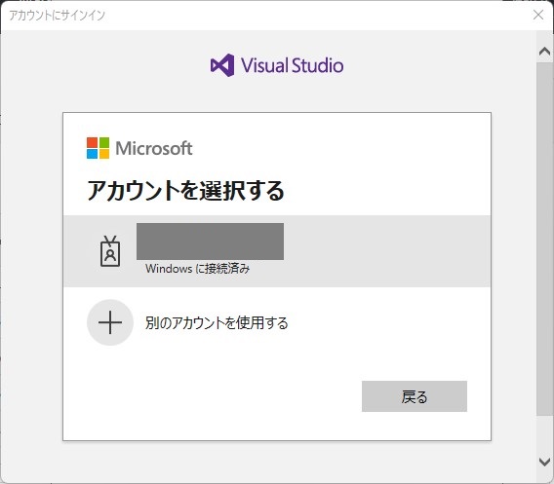This screenshot has height=484, width=554.
Task: Select the account connected to Windows
Action: (x=277, y=251)
